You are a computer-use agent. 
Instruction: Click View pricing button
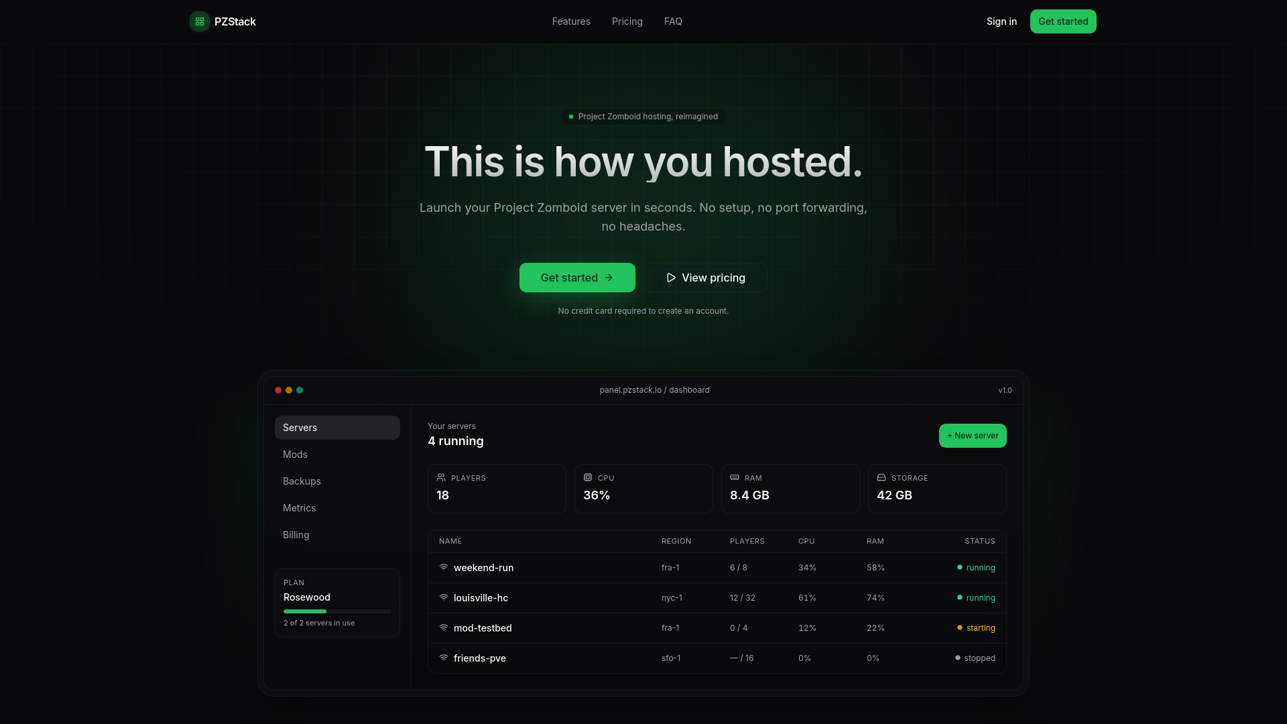(x=706, y=278)
